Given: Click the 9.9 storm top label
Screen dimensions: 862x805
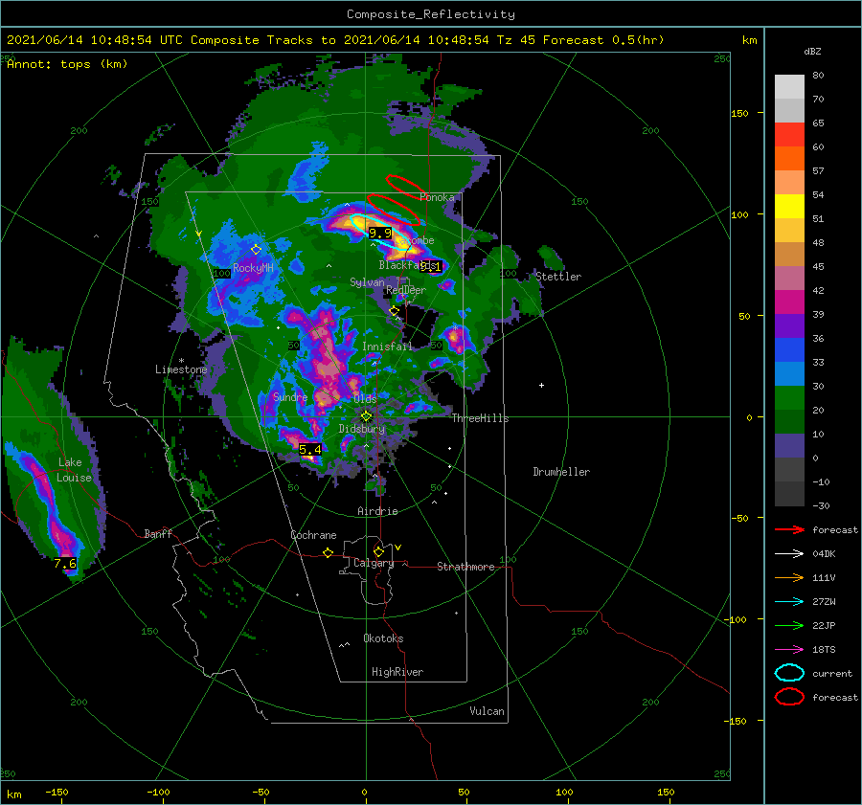Looking at the screenshot, I should (380, 233).
